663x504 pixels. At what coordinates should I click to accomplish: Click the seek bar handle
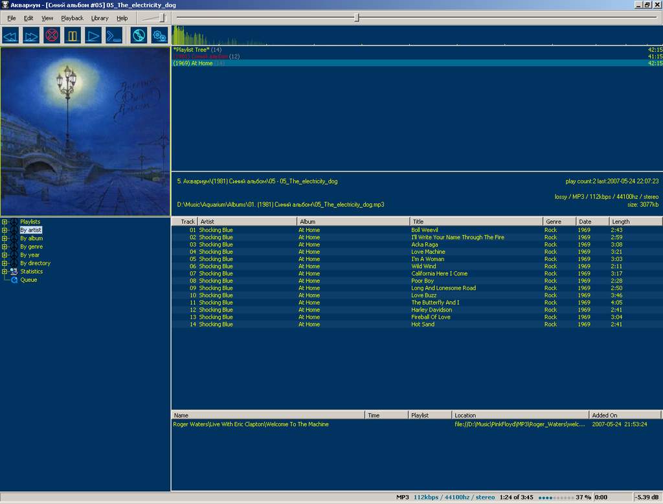[x=357, y=18]
